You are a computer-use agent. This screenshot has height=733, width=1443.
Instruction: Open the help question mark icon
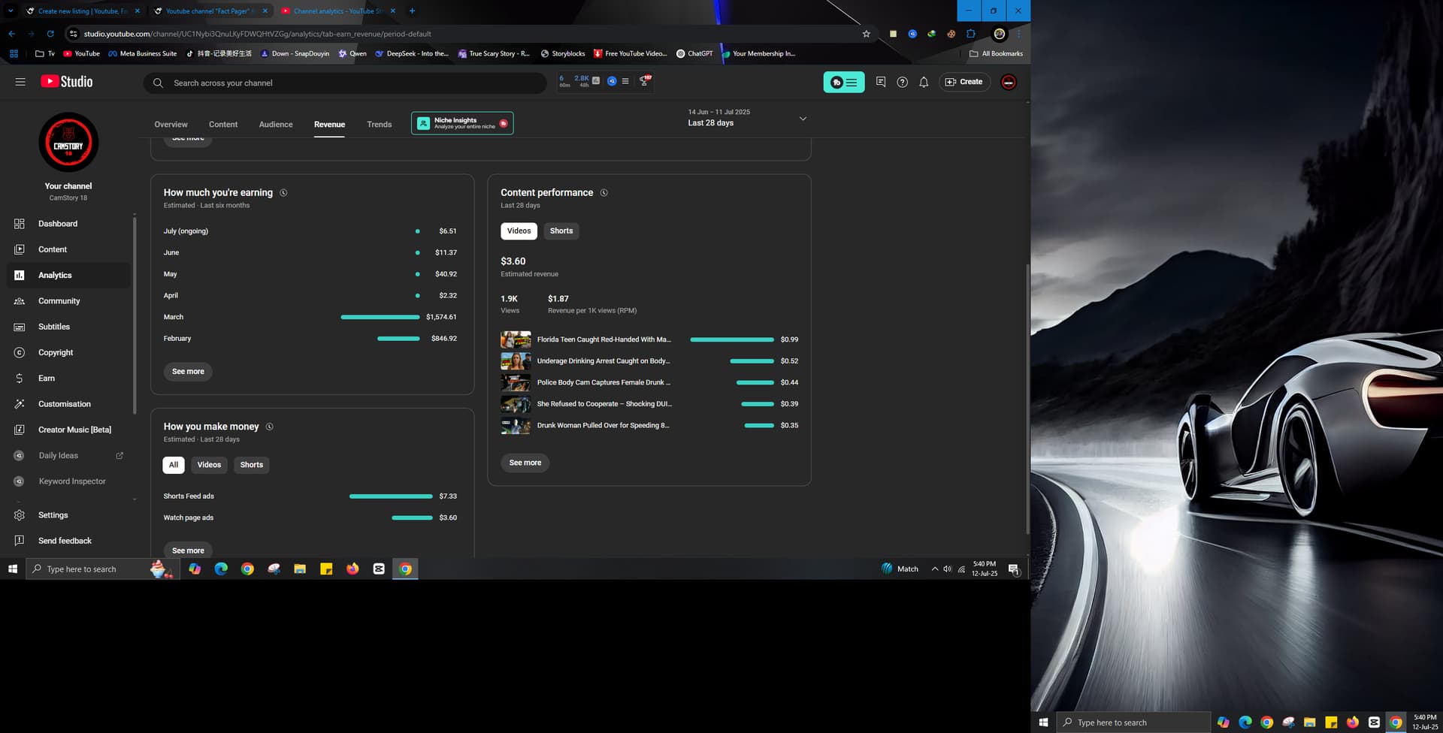(903, 82)
